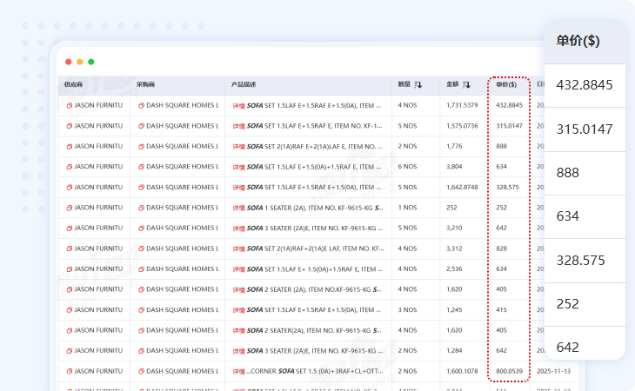This screenshot has height=391, width=635.
Task: Click buyer copy icon in the 1 NOS row
Action: click(142, 209)
